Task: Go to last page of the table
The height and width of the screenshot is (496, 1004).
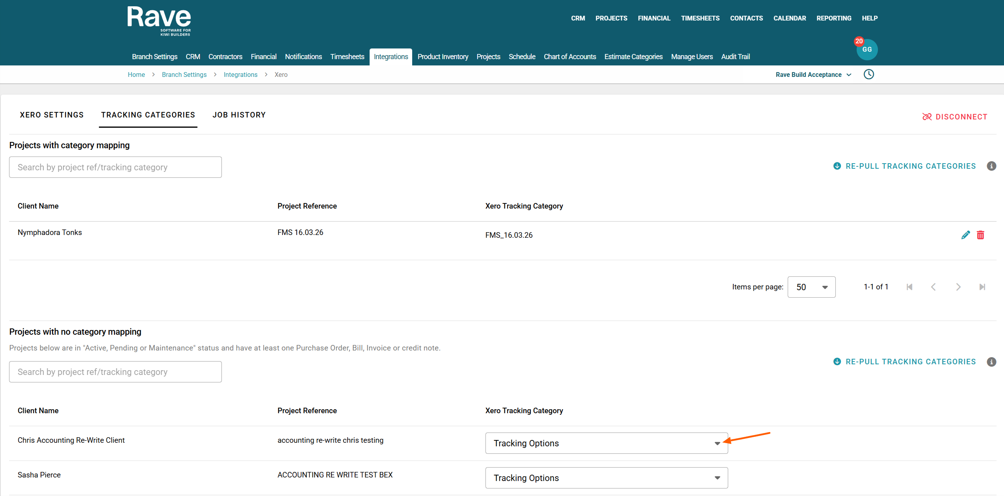Action: tap(982, 287)
